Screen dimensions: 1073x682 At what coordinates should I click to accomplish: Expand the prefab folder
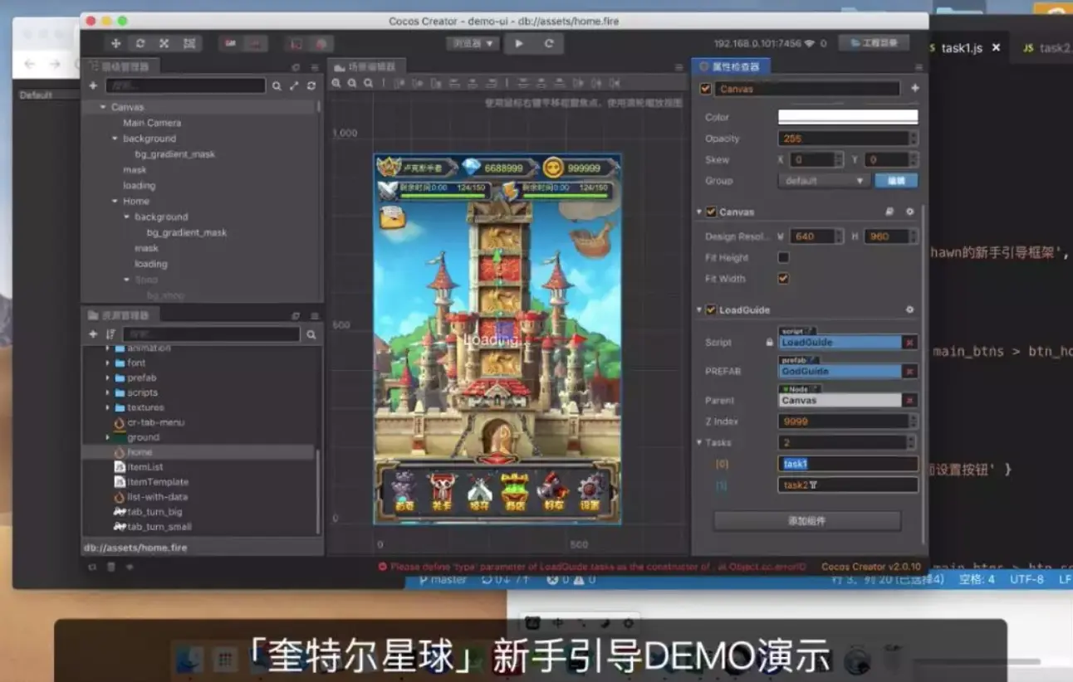coord(108,378)
